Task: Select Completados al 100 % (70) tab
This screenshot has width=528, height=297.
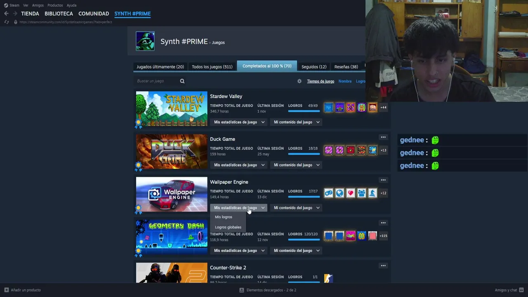Action: 267,66
